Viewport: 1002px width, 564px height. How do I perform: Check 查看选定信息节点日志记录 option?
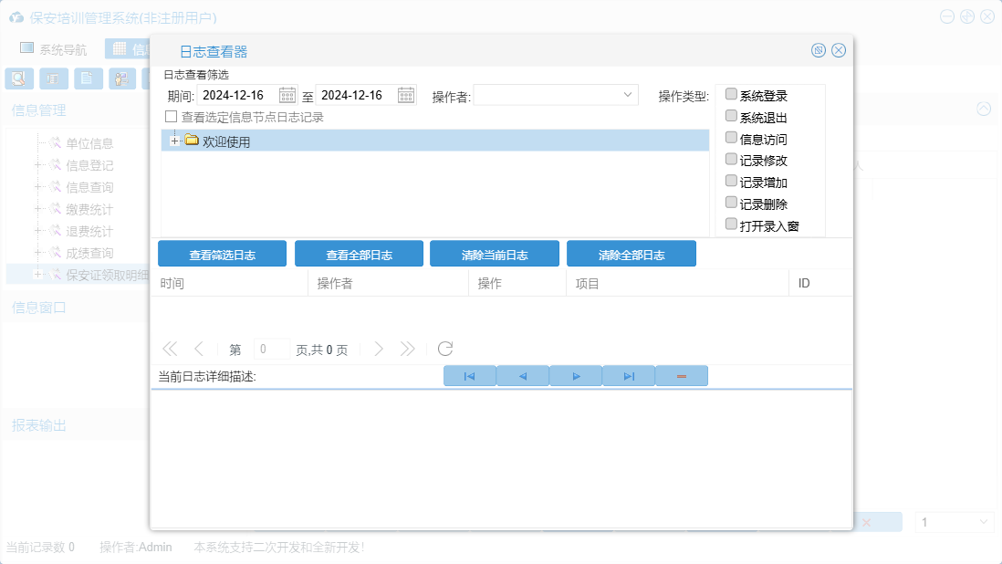(x=171, y=117)
